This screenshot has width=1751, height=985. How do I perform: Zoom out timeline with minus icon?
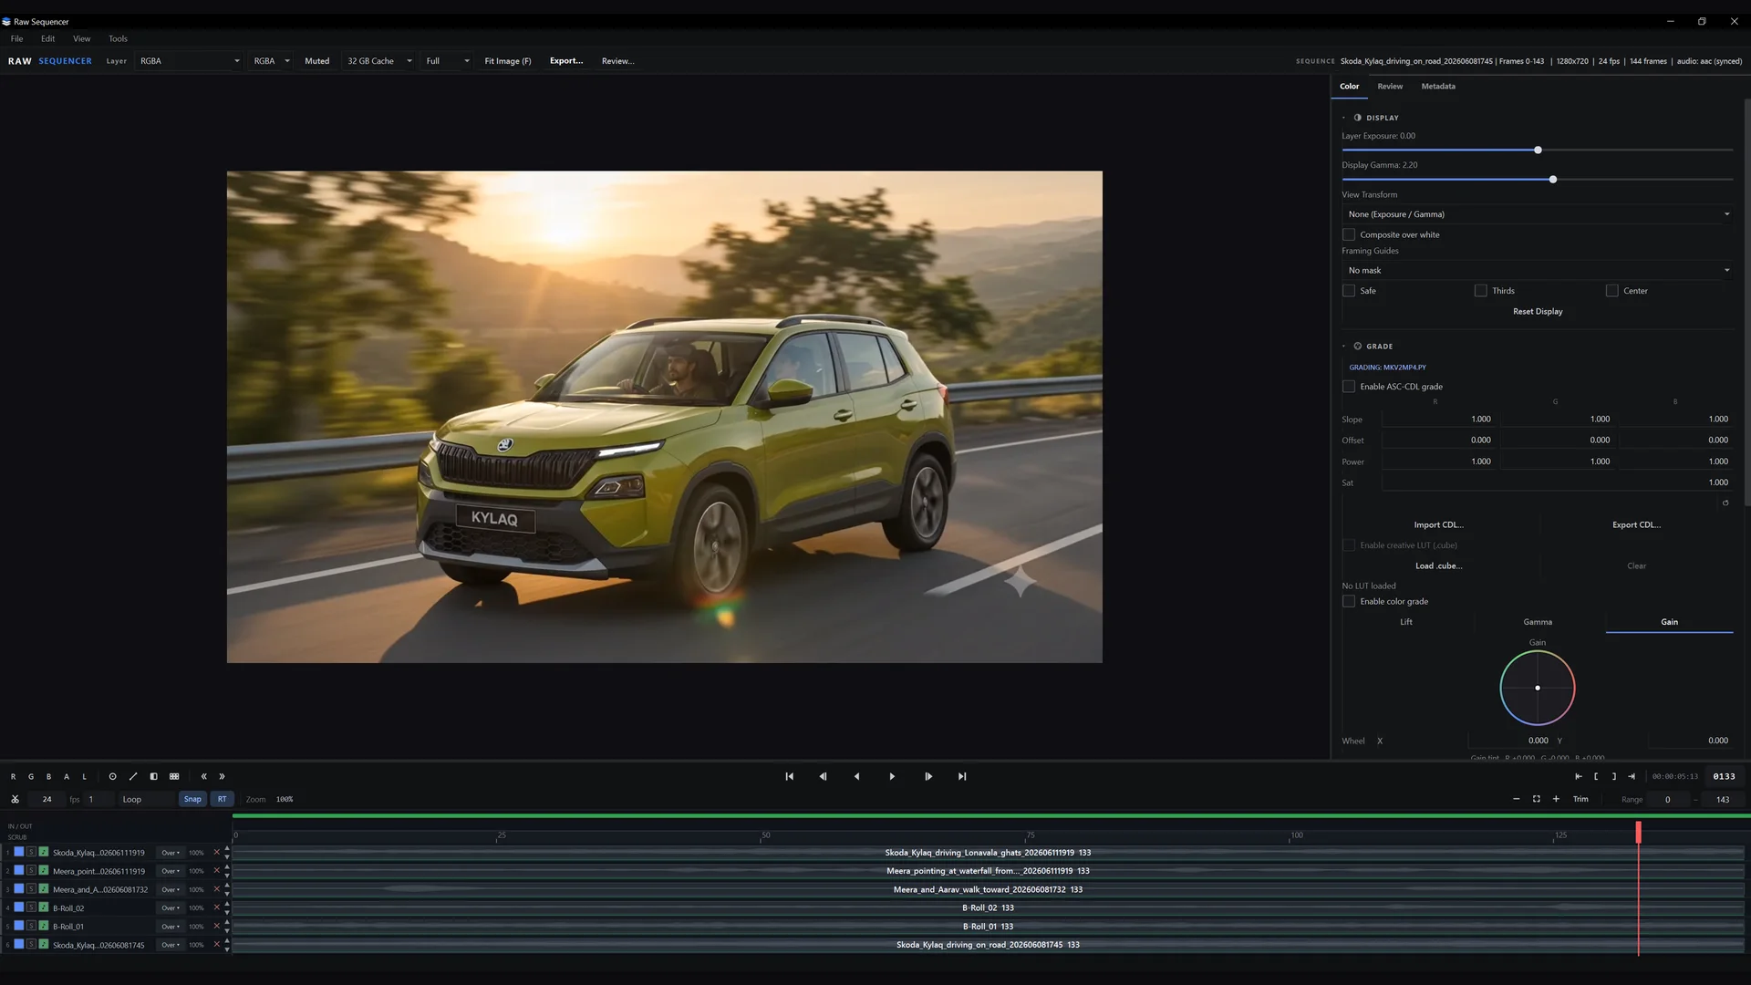[1516, 799]
